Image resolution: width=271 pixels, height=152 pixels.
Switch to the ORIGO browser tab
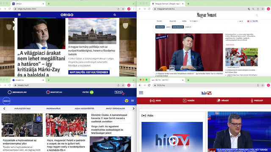point(28,4)
